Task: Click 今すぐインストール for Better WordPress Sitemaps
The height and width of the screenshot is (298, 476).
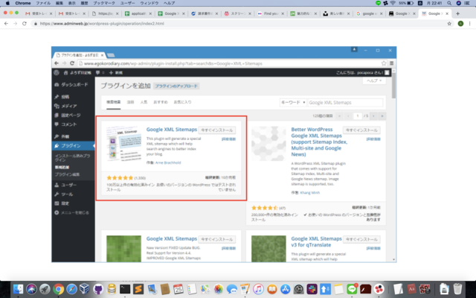Action: [361, 130]
